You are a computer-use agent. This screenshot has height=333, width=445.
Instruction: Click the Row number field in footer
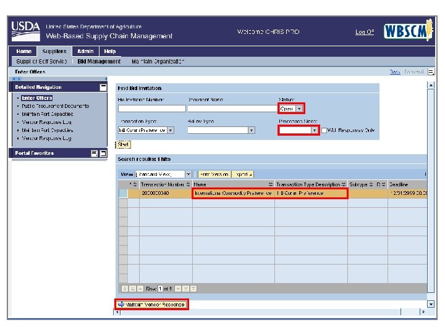160,289
